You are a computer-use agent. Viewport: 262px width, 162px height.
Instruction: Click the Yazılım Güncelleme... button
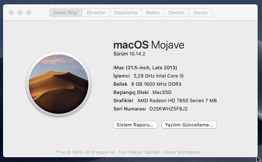189,125
